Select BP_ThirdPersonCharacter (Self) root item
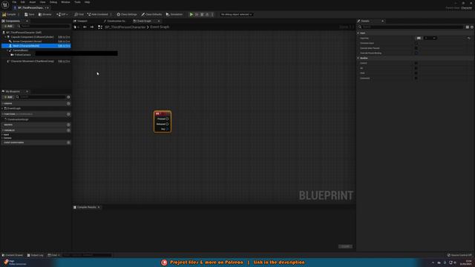The height and width of the screenshot is (267, 475). (24, 33)
